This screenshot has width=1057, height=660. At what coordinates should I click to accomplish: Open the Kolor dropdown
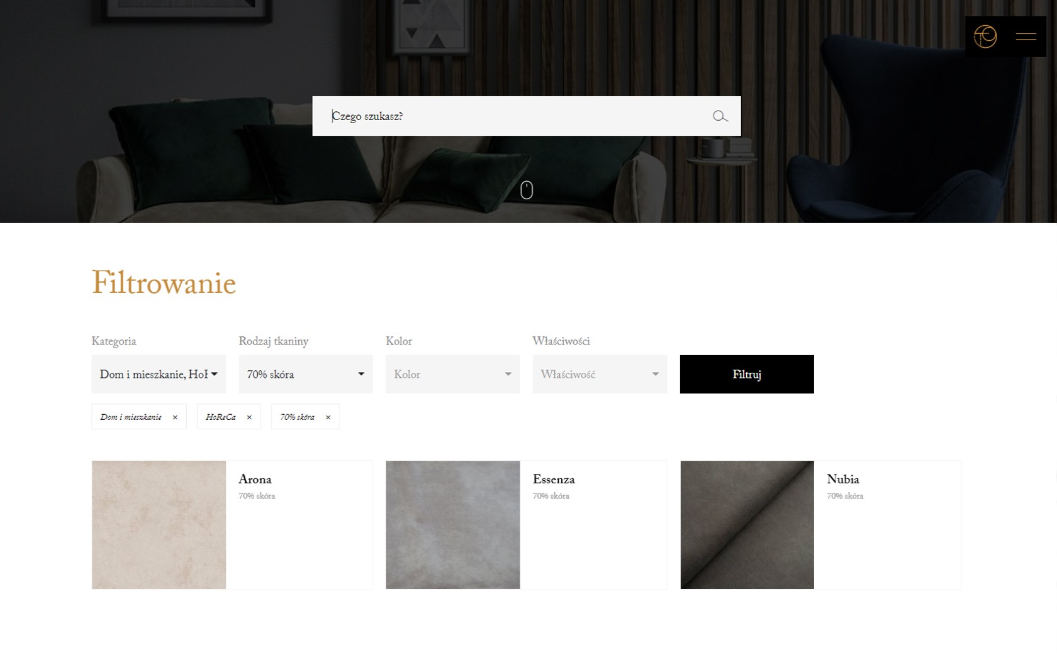pyautogui.click(x=452, y=374)
